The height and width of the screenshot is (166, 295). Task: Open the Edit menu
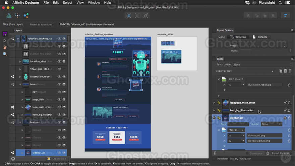click(56, 3)
